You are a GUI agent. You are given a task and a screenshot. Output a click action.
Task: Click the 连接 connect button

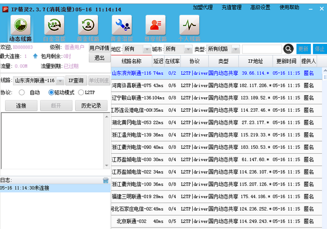pos(21,106)
